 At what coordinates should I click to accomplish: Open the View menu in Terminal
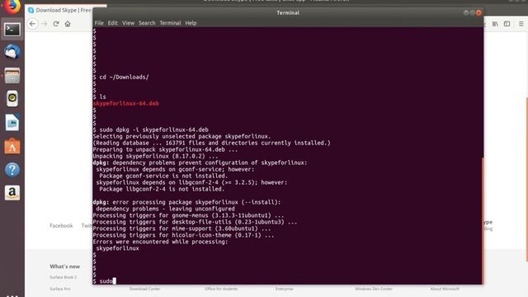(128, 23)
